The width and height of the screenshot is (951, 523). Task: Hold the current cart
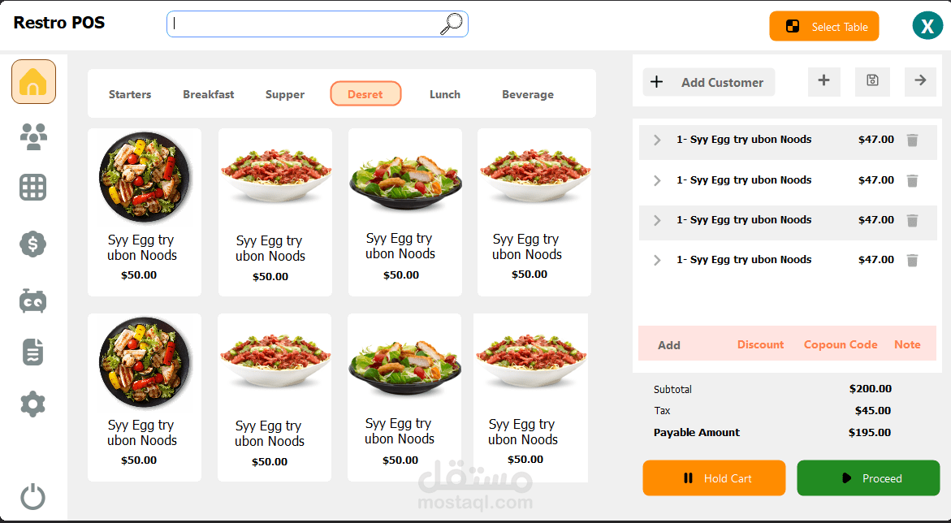(x=714, y=478)
